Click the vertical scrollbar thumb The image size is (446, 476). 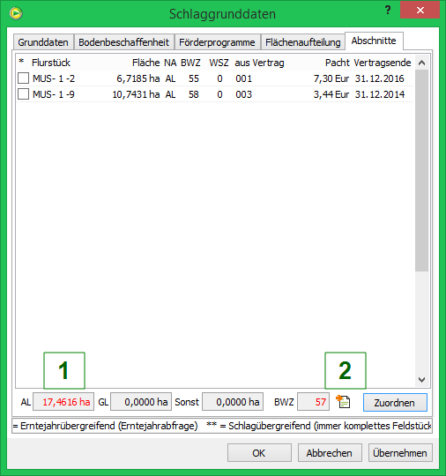point(421,171)
